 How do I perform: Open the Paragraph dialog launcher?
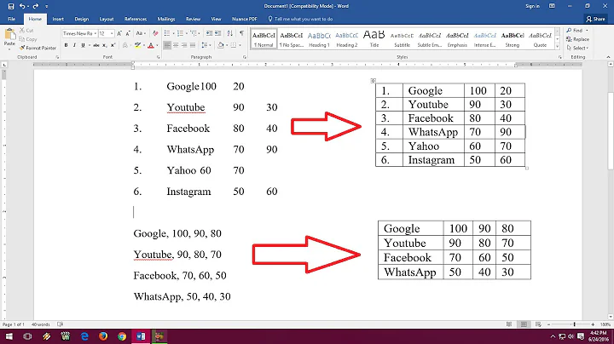click(245, 57)
